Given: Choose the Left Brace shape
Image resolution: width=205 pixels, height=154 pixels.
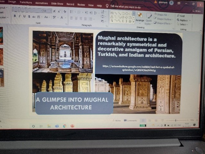Looking at the screenshot, I should pos(123,21).
